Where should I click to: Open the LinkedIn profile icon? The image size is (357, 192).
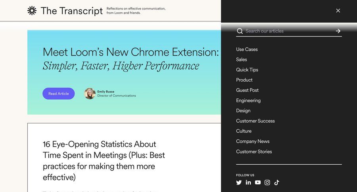pyautogui.click(x=248, y=182)
